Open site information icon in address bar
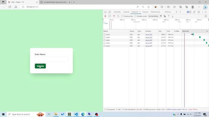 23,7
